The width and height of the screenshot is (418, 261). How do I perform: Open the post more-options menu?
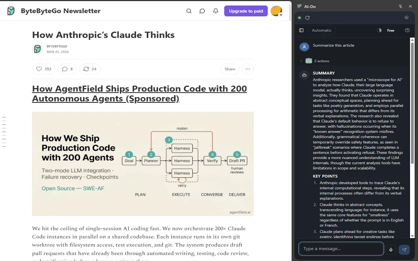point(248,69)
